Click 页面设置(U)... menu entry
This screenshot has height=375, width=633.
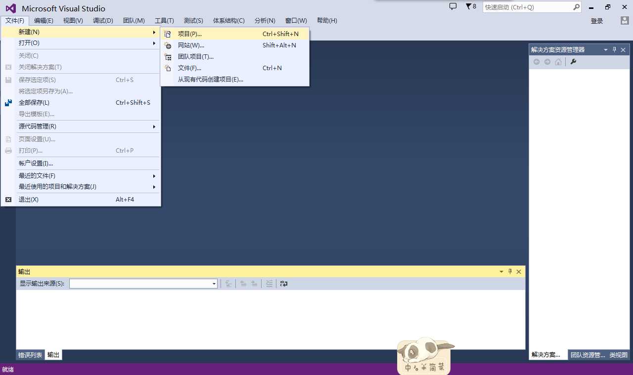coord(81,139)
